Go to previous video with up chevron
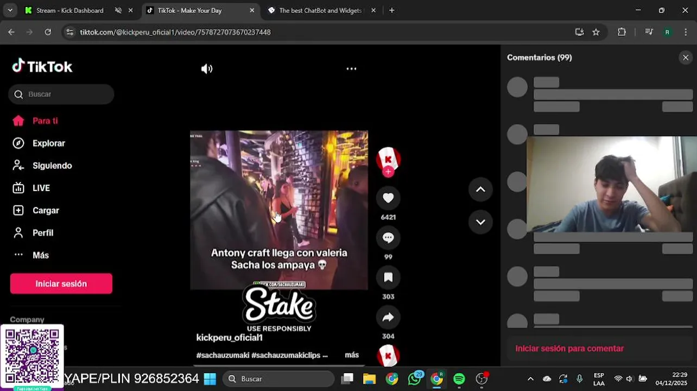This screenshot has height=391, width=697. click(x=480, y=190)
